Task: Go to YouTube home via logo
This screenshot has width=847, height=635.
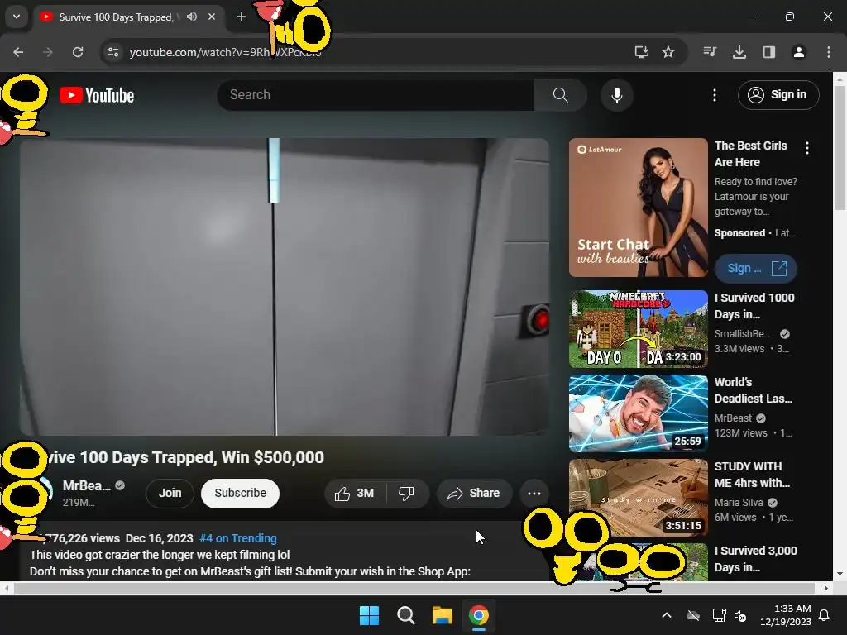Action: pos(97,95)
